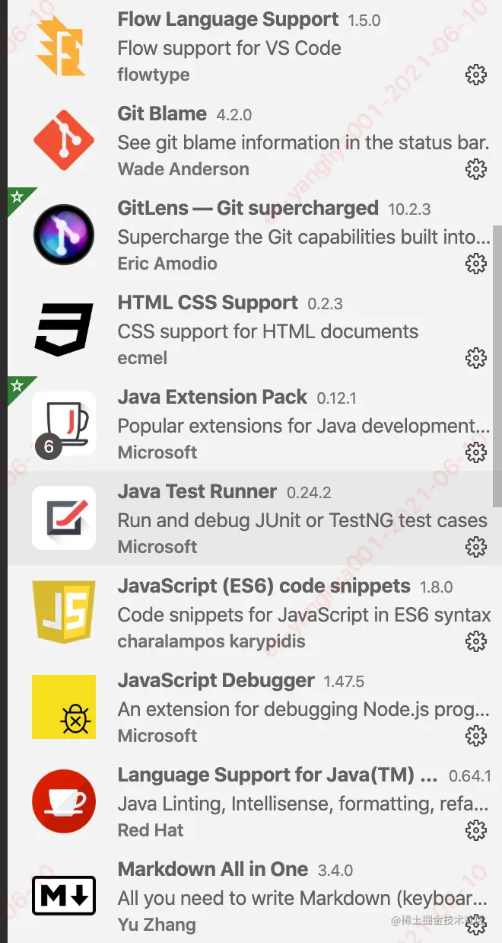Click the star badge on GitLens
The width and height of the screenshot is (502, 943).
[17, 197]
